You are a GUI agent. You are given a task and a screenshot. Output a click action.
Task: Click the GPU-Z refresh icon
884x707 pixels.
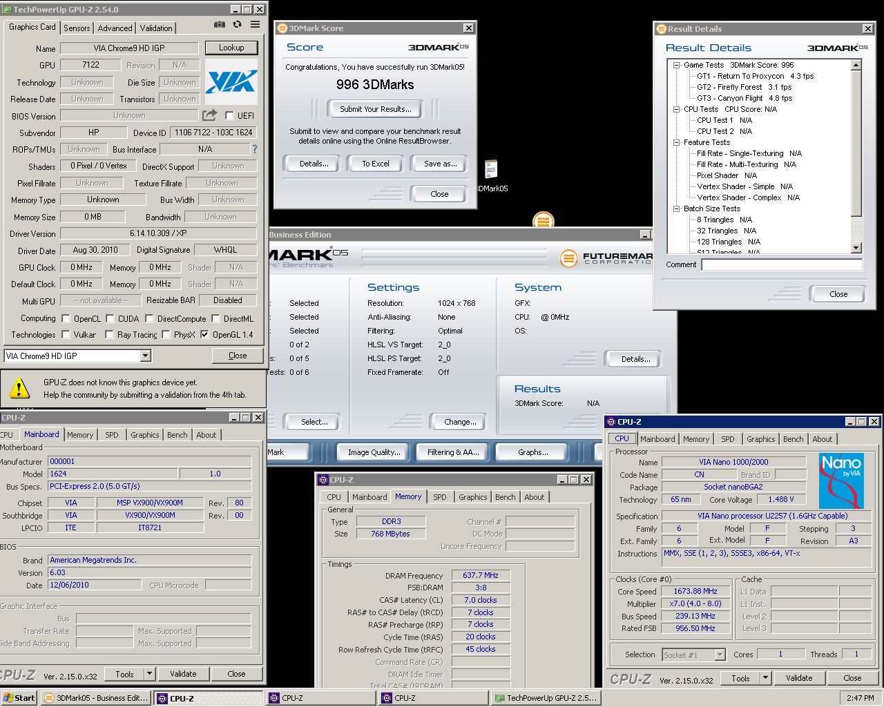click(x=237, y=24)
